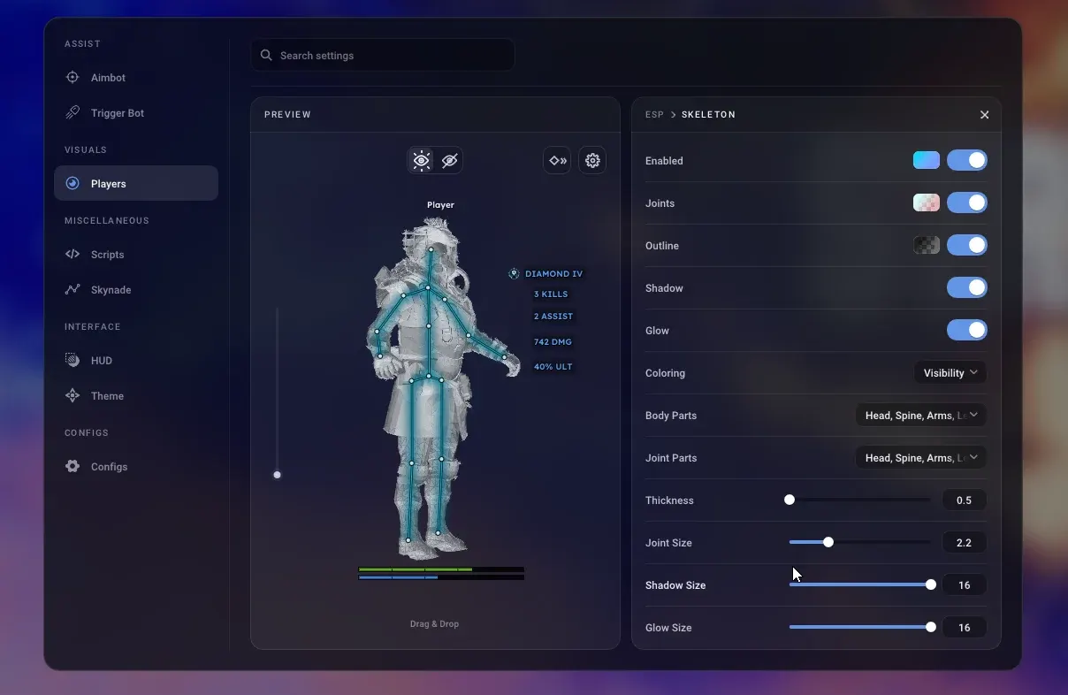Toggle the Joints switch
This screenshot has width=1068, height=695.
[x=967, y=202]
